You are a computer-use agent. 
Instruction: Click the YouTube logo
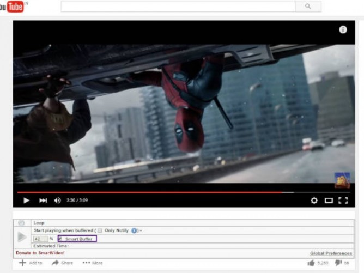(12, 7)
